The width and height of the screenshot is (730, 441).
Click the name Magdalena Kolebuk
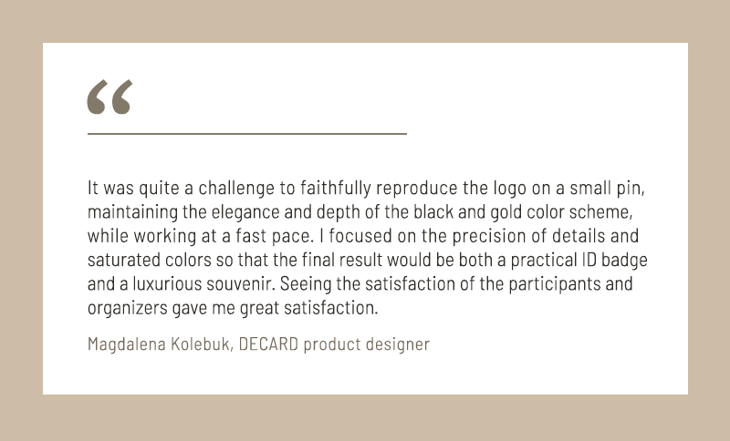click(157, 344)
